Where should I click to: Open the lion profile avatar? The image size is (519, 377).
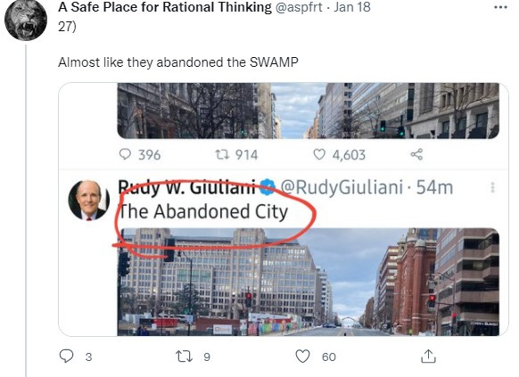(26, 20)
